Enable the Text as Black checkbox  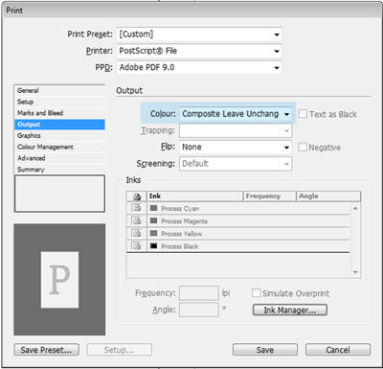click(303, 114)
